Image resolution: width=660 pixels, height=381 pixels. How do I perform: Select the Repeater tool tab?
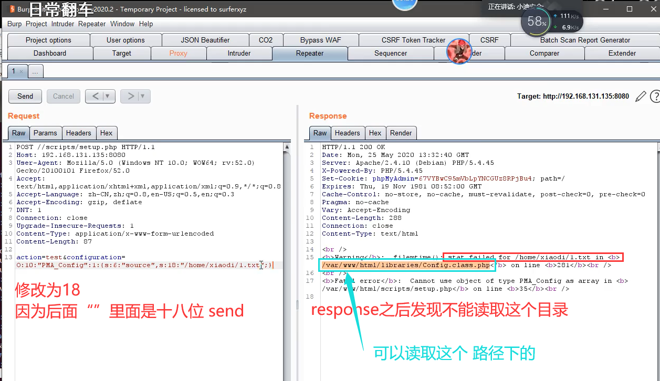click(x=310, y=53)
